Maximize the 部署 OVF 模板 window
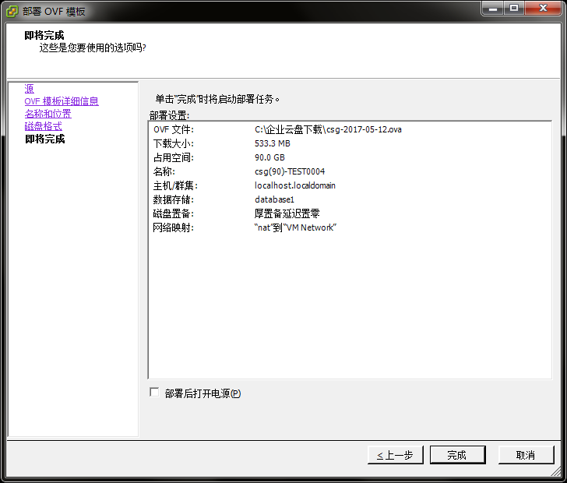This screenshot has height=483, width=567. click(514, 8)
